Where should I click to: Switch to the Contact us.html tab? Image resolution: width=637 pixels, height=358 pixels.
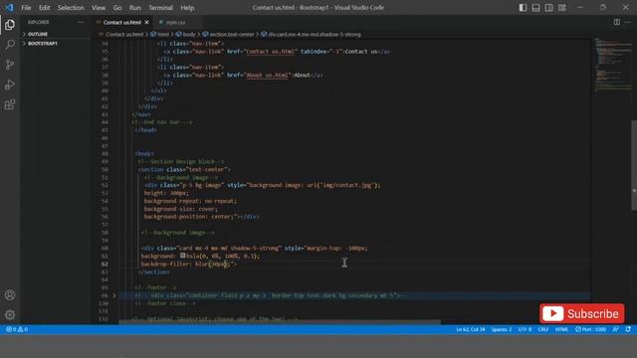tap(121, 22)
